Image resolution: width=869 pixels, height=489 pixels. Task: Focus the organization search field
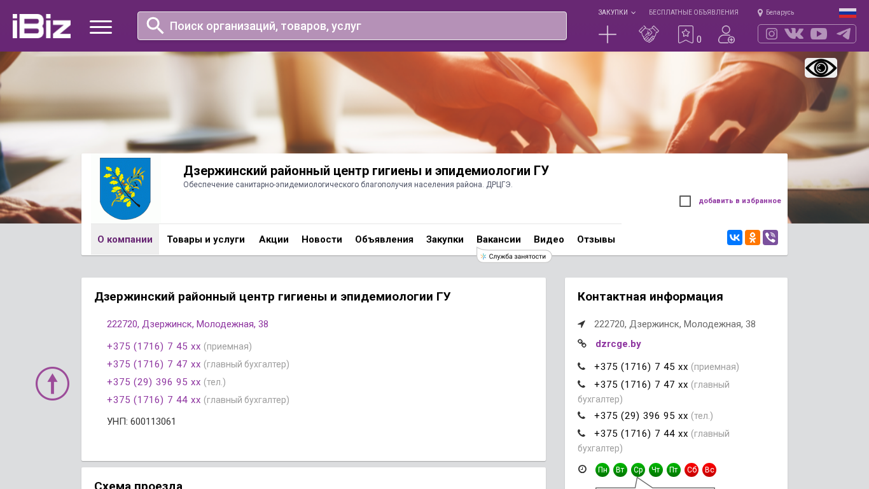tap(352, 25)
